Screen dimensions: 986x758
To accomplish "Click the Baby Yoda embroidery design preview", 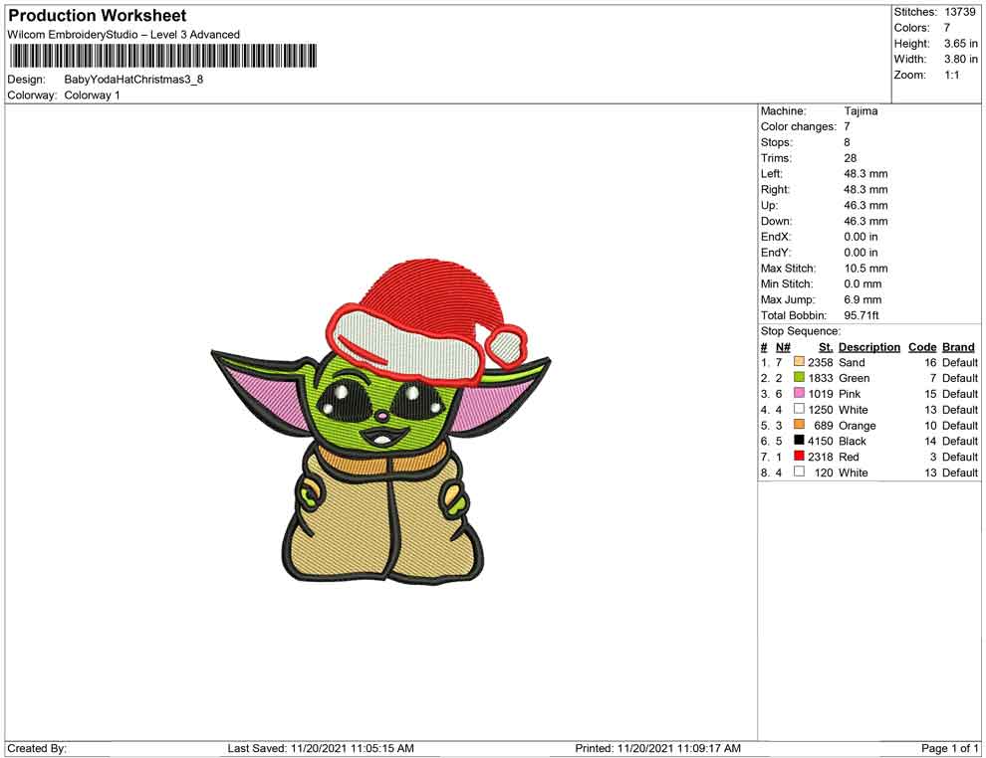I will click(x=381, y=422).
